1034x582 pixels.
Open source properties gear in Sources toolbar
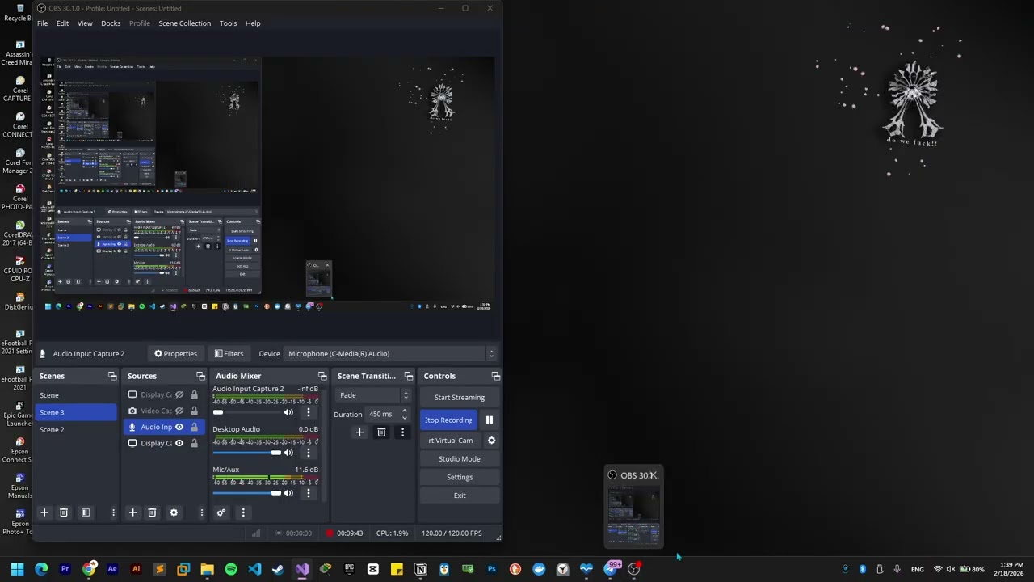tap(174, 512)
